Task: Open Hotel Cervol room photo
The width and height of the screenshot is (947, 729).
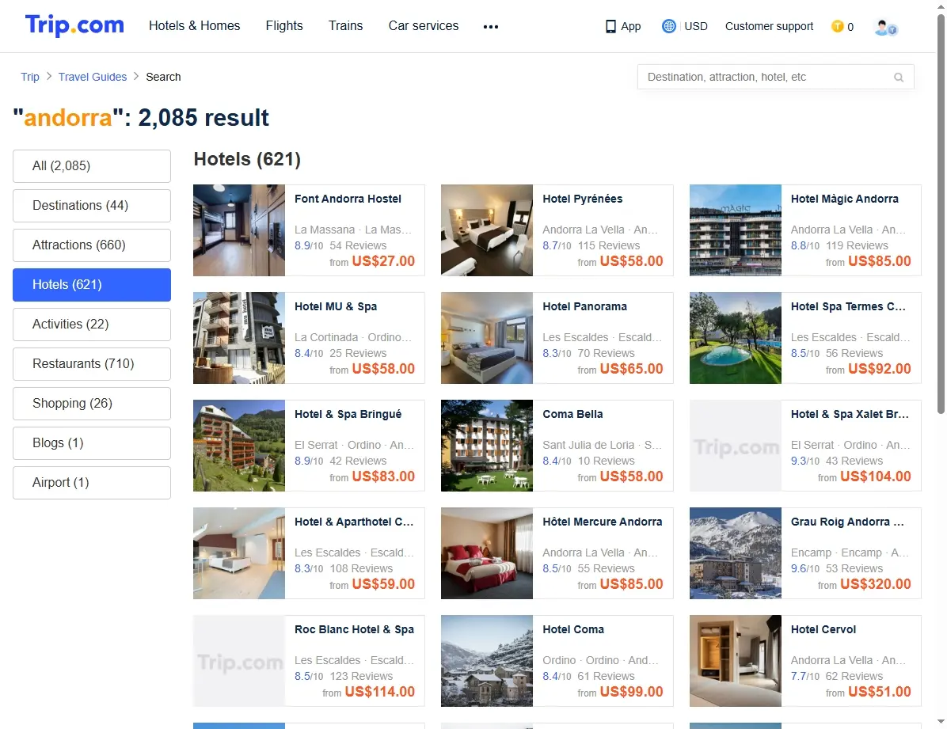Action: [735, 661]
